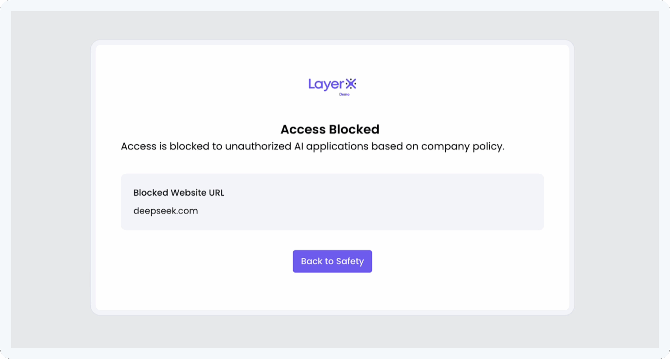The height and width of the screenshot is (359, 670).
Task: Select the Access Blocked heading
Action: (330, 129)
